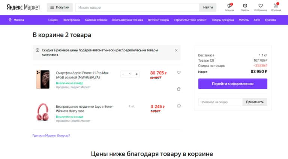Viewport: 288px width, 159px height.
Task: Open the Покупки hamburger menu
Action: 60,7
